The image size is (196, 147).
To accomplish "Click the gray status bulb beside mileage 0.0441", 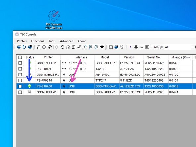I will point(29,92).
